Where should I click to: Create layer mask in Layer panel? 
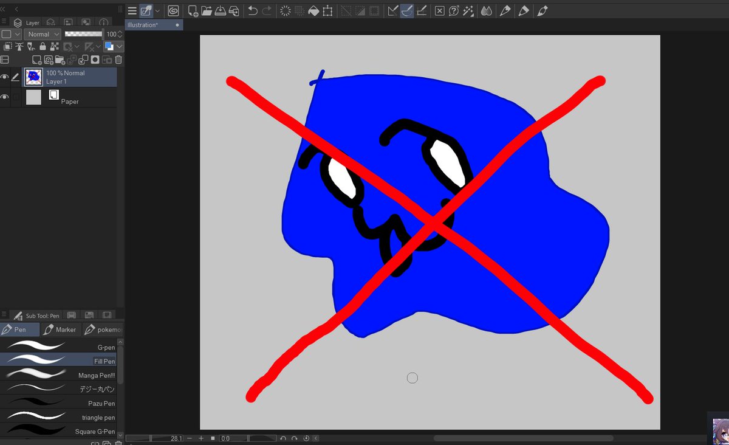pyautogui.click(x=95, y=60)
